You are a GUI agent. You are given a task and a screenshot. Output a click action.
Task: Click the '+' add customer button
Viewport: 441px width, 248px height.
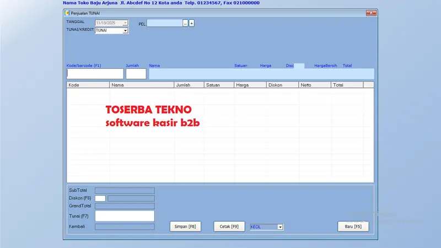pos(192,23)
